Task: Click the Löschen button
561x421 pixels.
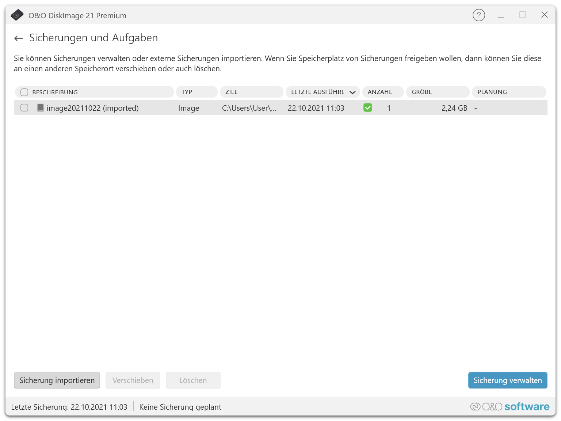Action: [x=193, y=380]
